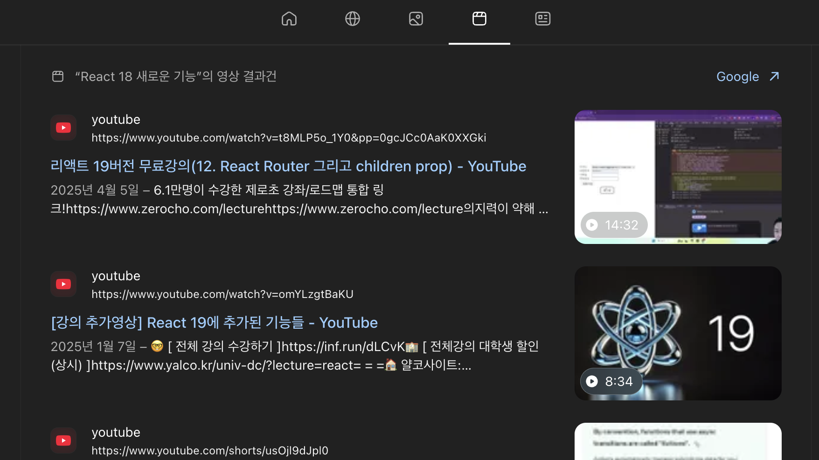Viewport: 819px width, 460px height.
Task: Open the 14:32 video thumbnail
Action: tap(678, 177)
